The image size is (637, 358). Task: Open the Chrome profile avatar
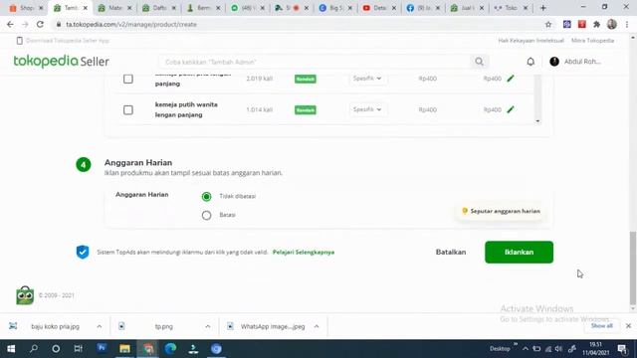[x=612, y=24]
